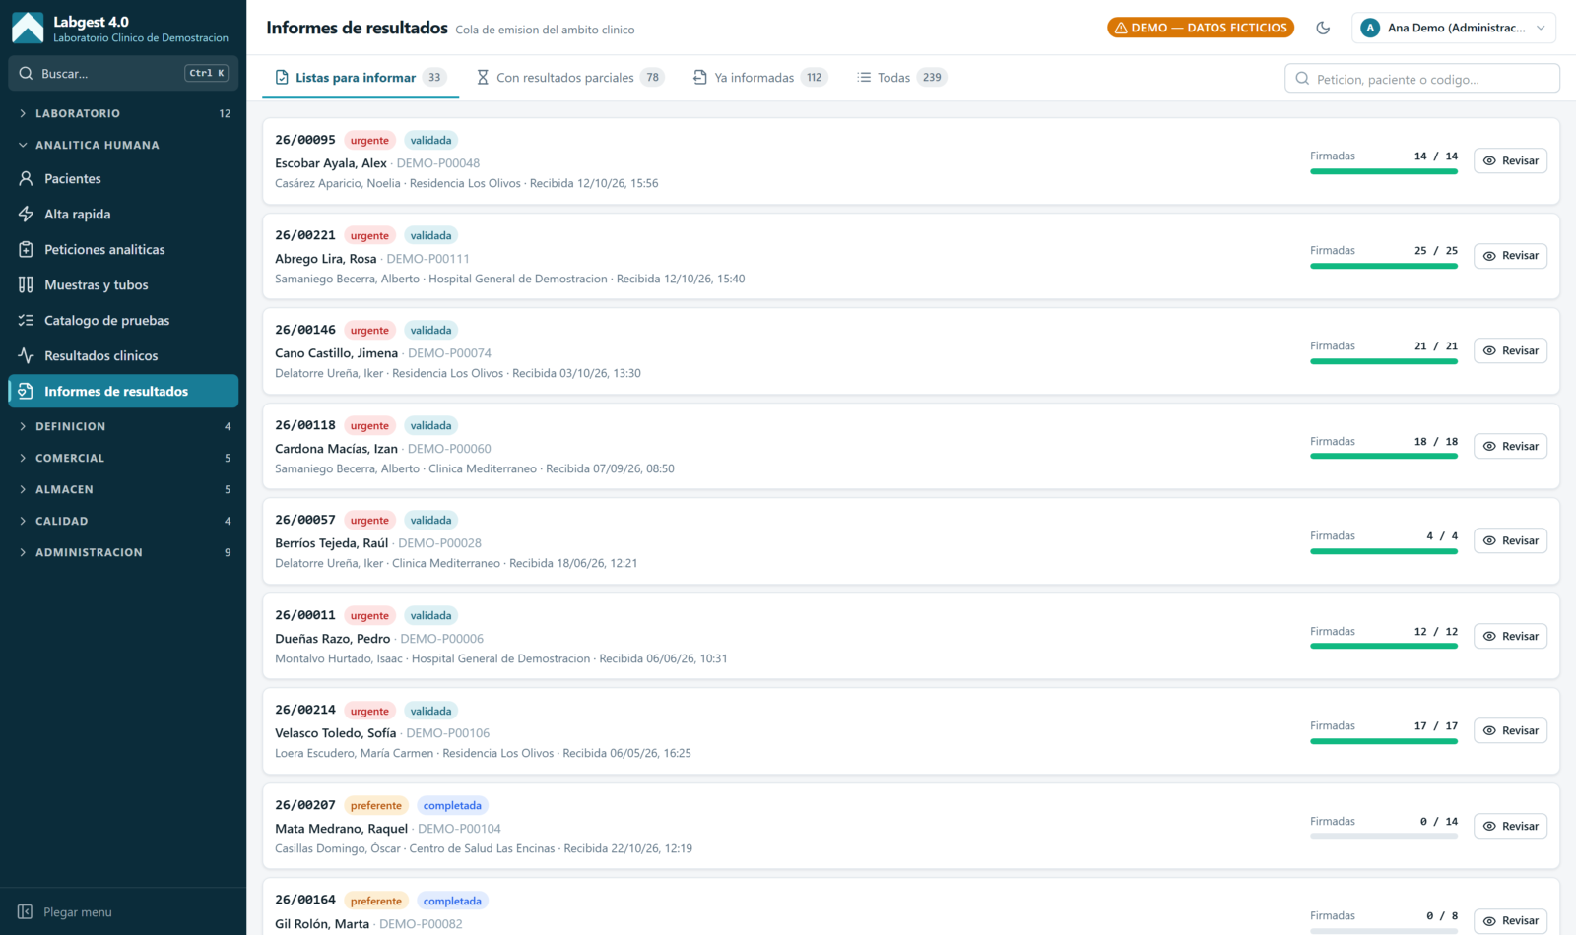Expand the ADMINISTRACION section
This screenshot has width=1576, height=935.
(x=123, y=552)
